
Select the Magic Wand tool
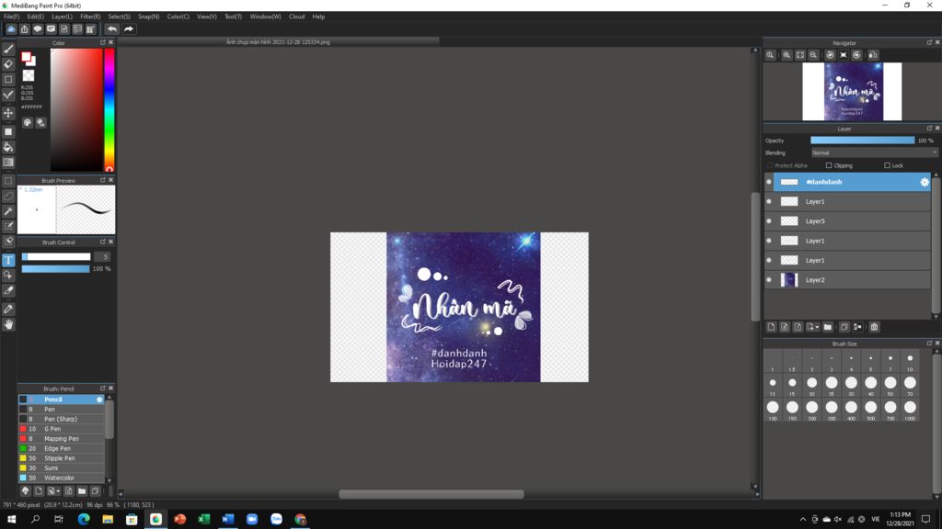coord(8,211)
